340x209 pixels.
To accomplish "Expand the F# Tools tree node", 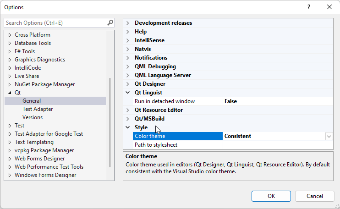I will point(10,51).
